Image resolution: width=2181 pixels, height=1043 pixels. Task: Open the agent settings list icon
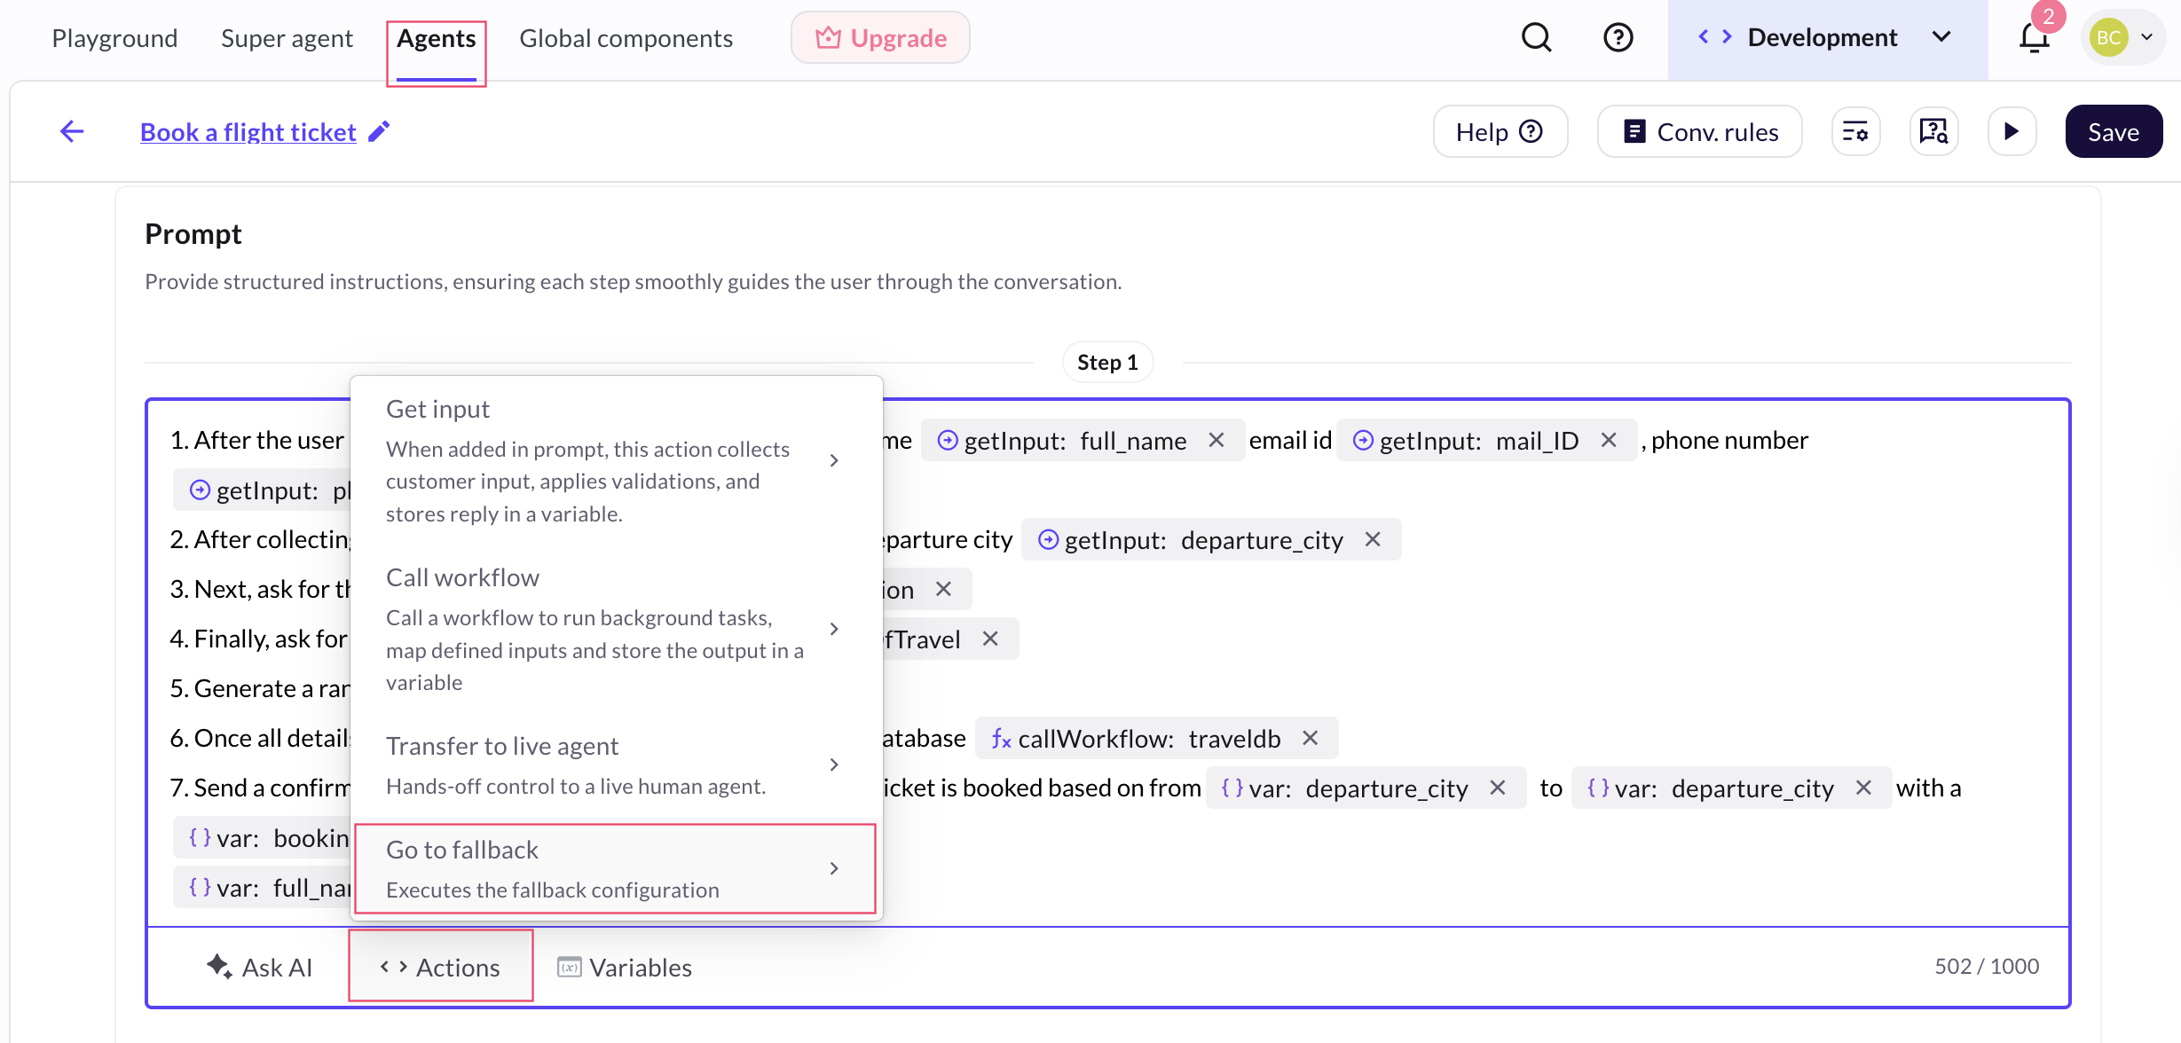[1855, 131]
